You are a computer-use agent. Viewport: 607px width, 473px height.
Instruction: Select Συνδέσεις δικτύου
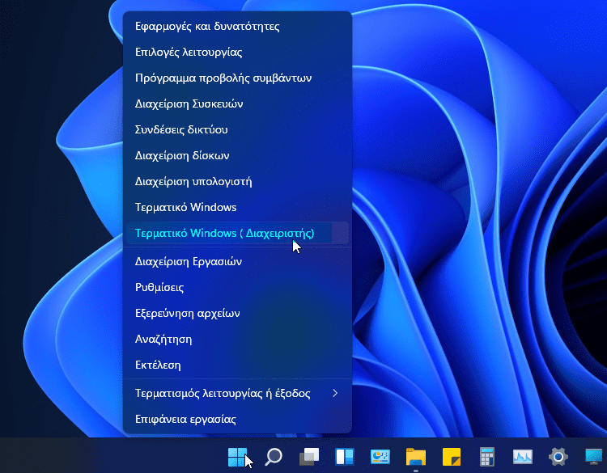[x=237, y=129]
